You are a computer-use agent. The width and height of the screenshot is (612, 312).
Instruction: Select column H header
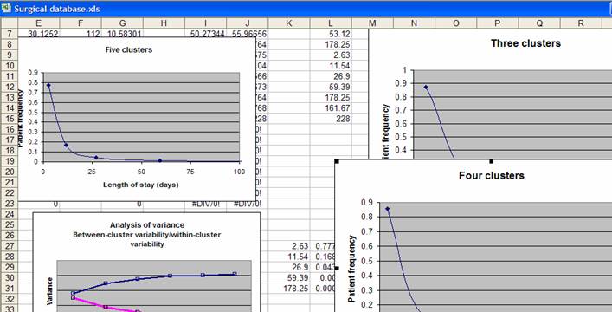coord(164,23)
